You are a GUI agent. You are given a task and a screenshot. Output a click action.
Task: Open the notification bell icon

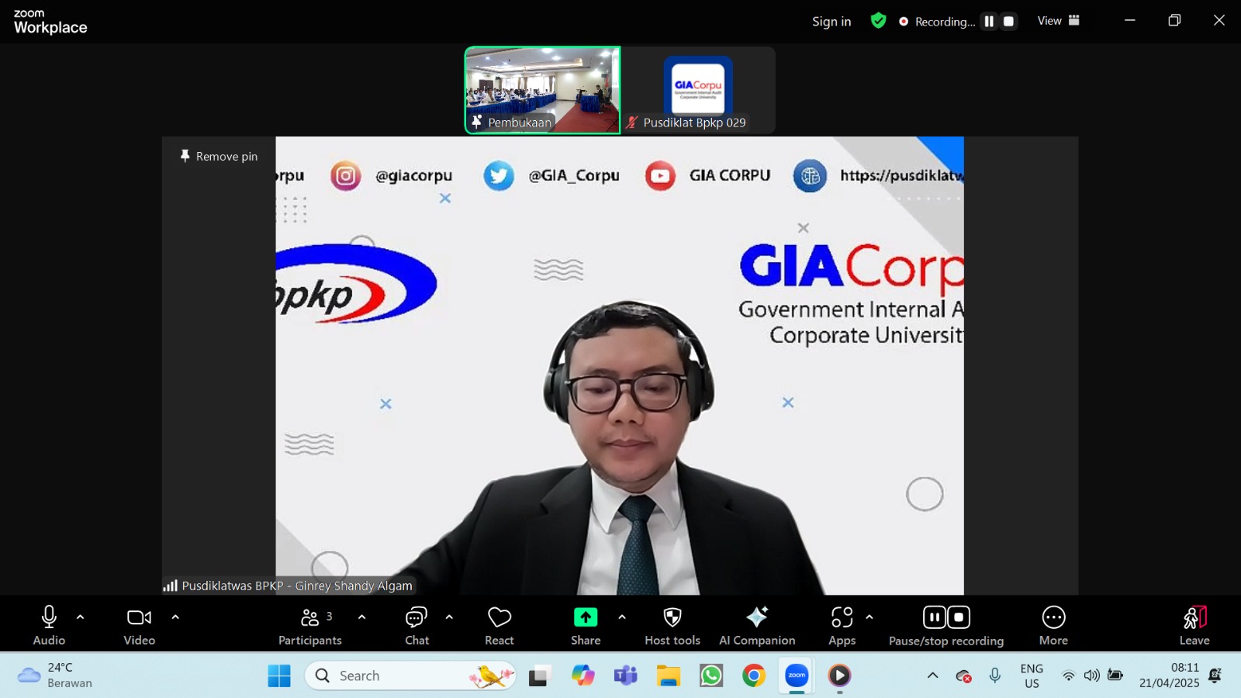(x=1215, y=676)
